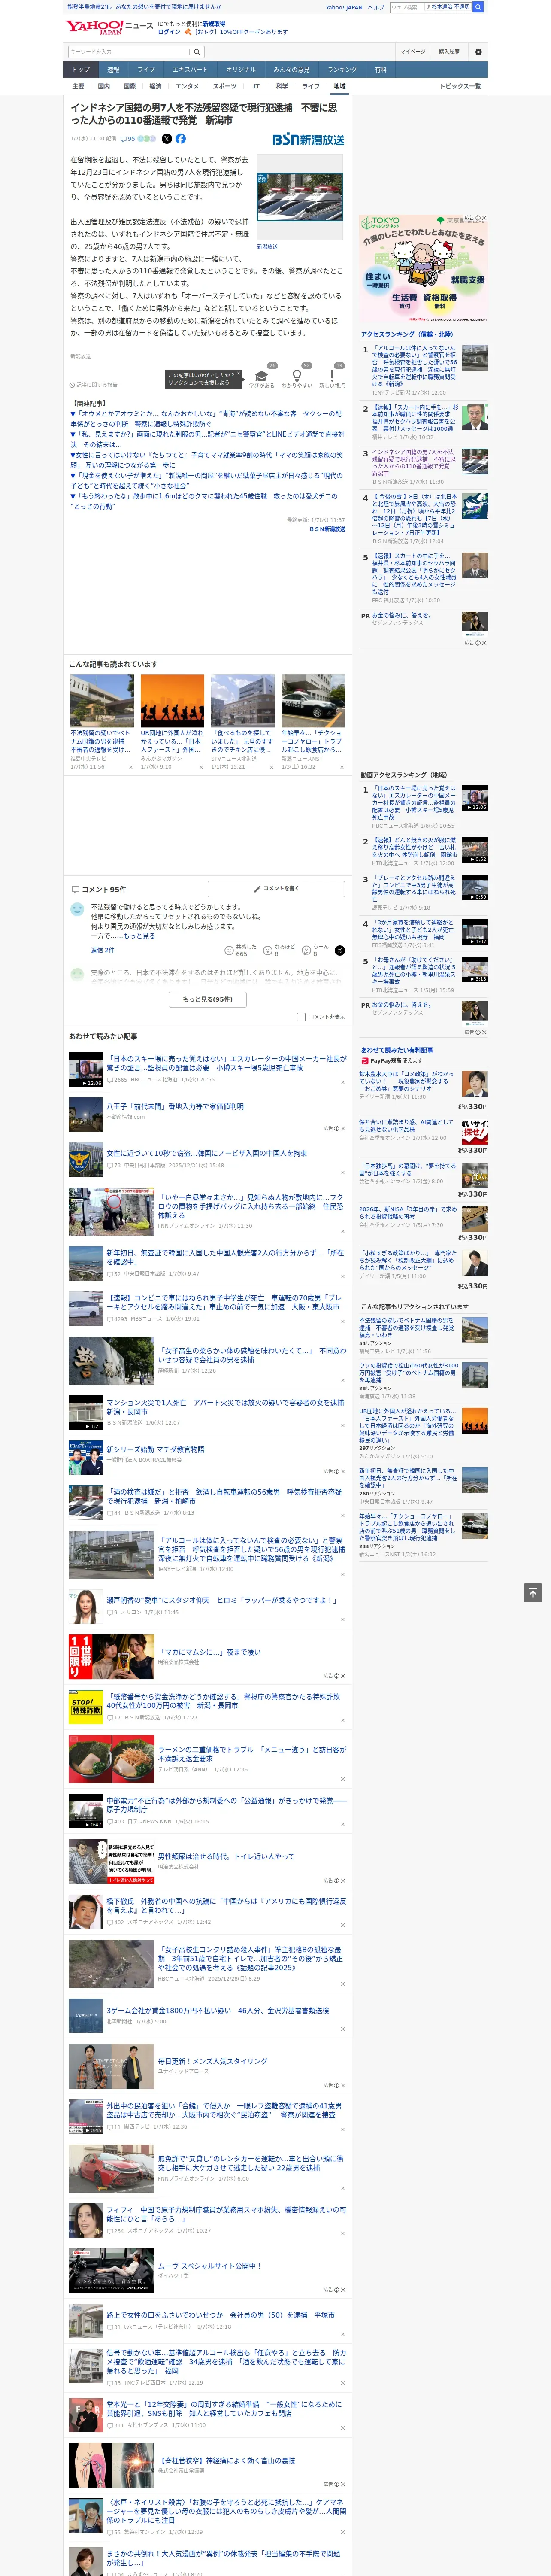551x2576 pixels.
Task: Click なるほど reaction on first comment
Action: 280,950
